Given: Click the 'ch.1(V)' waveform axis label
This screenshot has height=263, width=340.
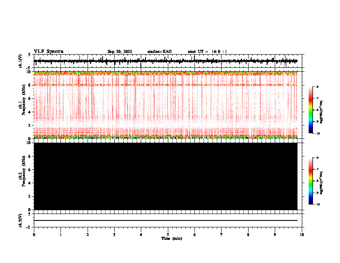Looking at the screenshot, I should [21, 61].
